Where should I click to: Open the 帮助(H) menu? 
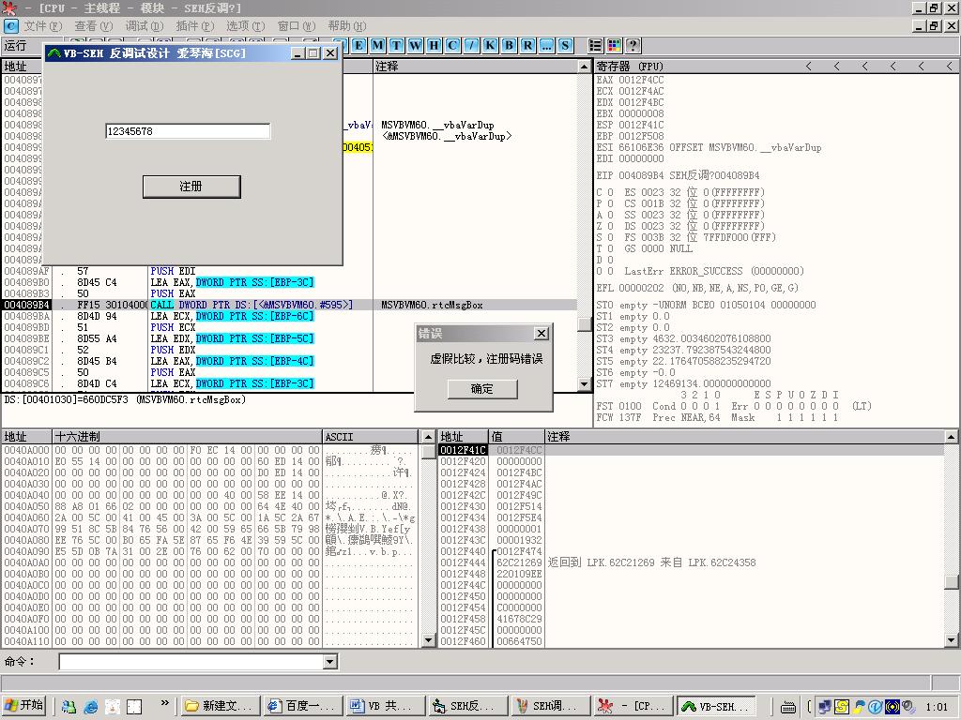coord(347,26)
